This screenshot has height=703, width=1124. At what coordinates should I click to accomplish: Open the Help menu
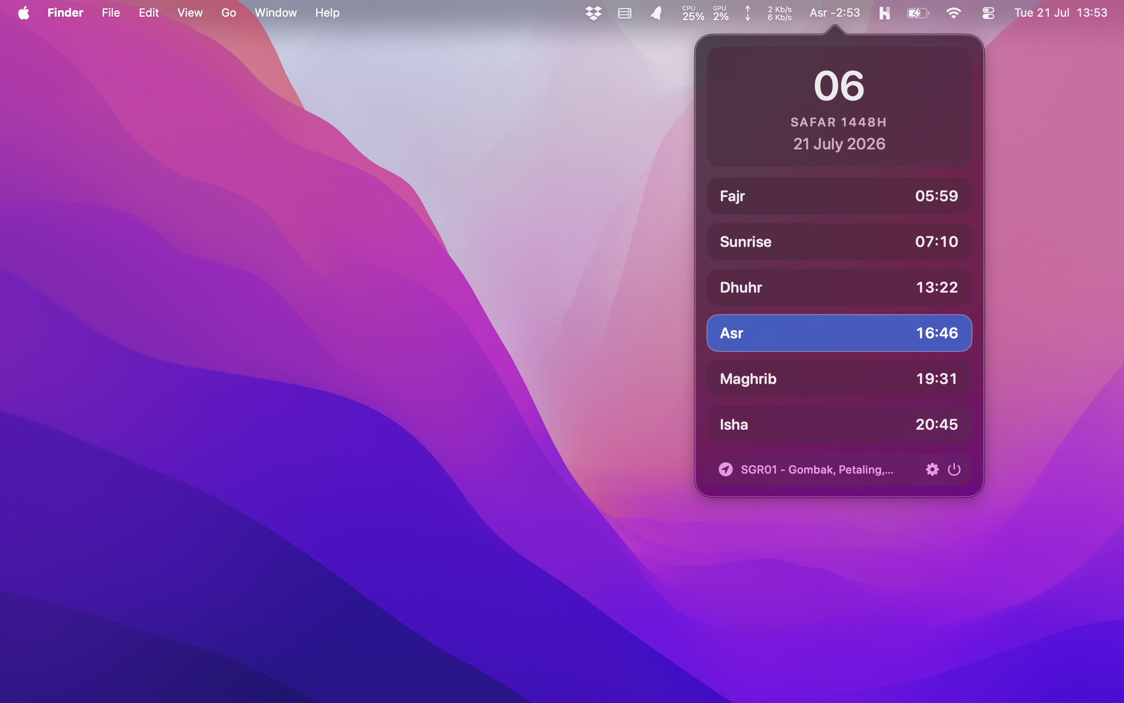tap(327, 13)
